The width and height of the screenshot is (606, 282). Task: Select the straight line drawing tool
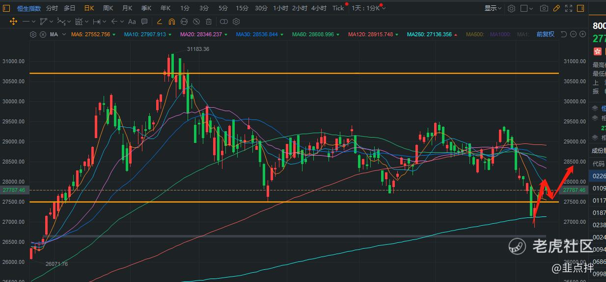[26, 22]
